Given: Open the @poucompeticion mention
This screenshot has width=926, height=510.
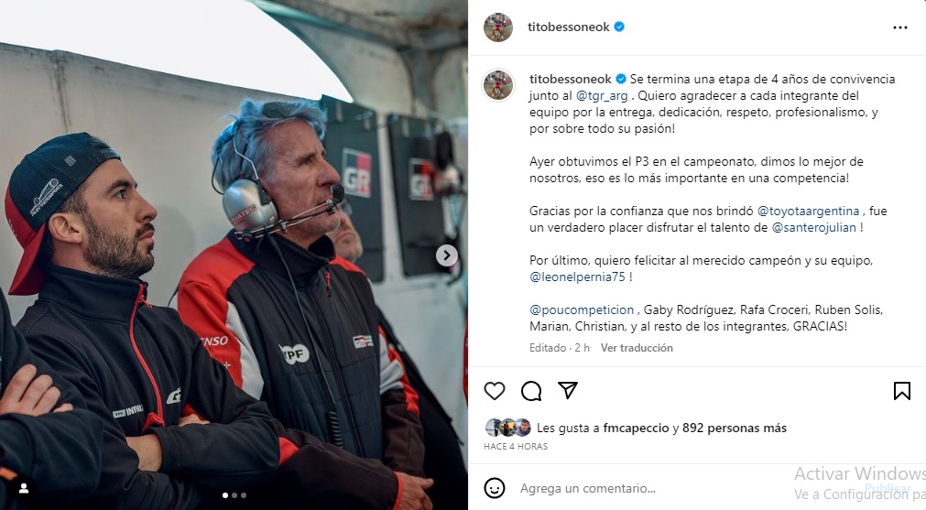Looking at the screenshot, I should (581, 309).
